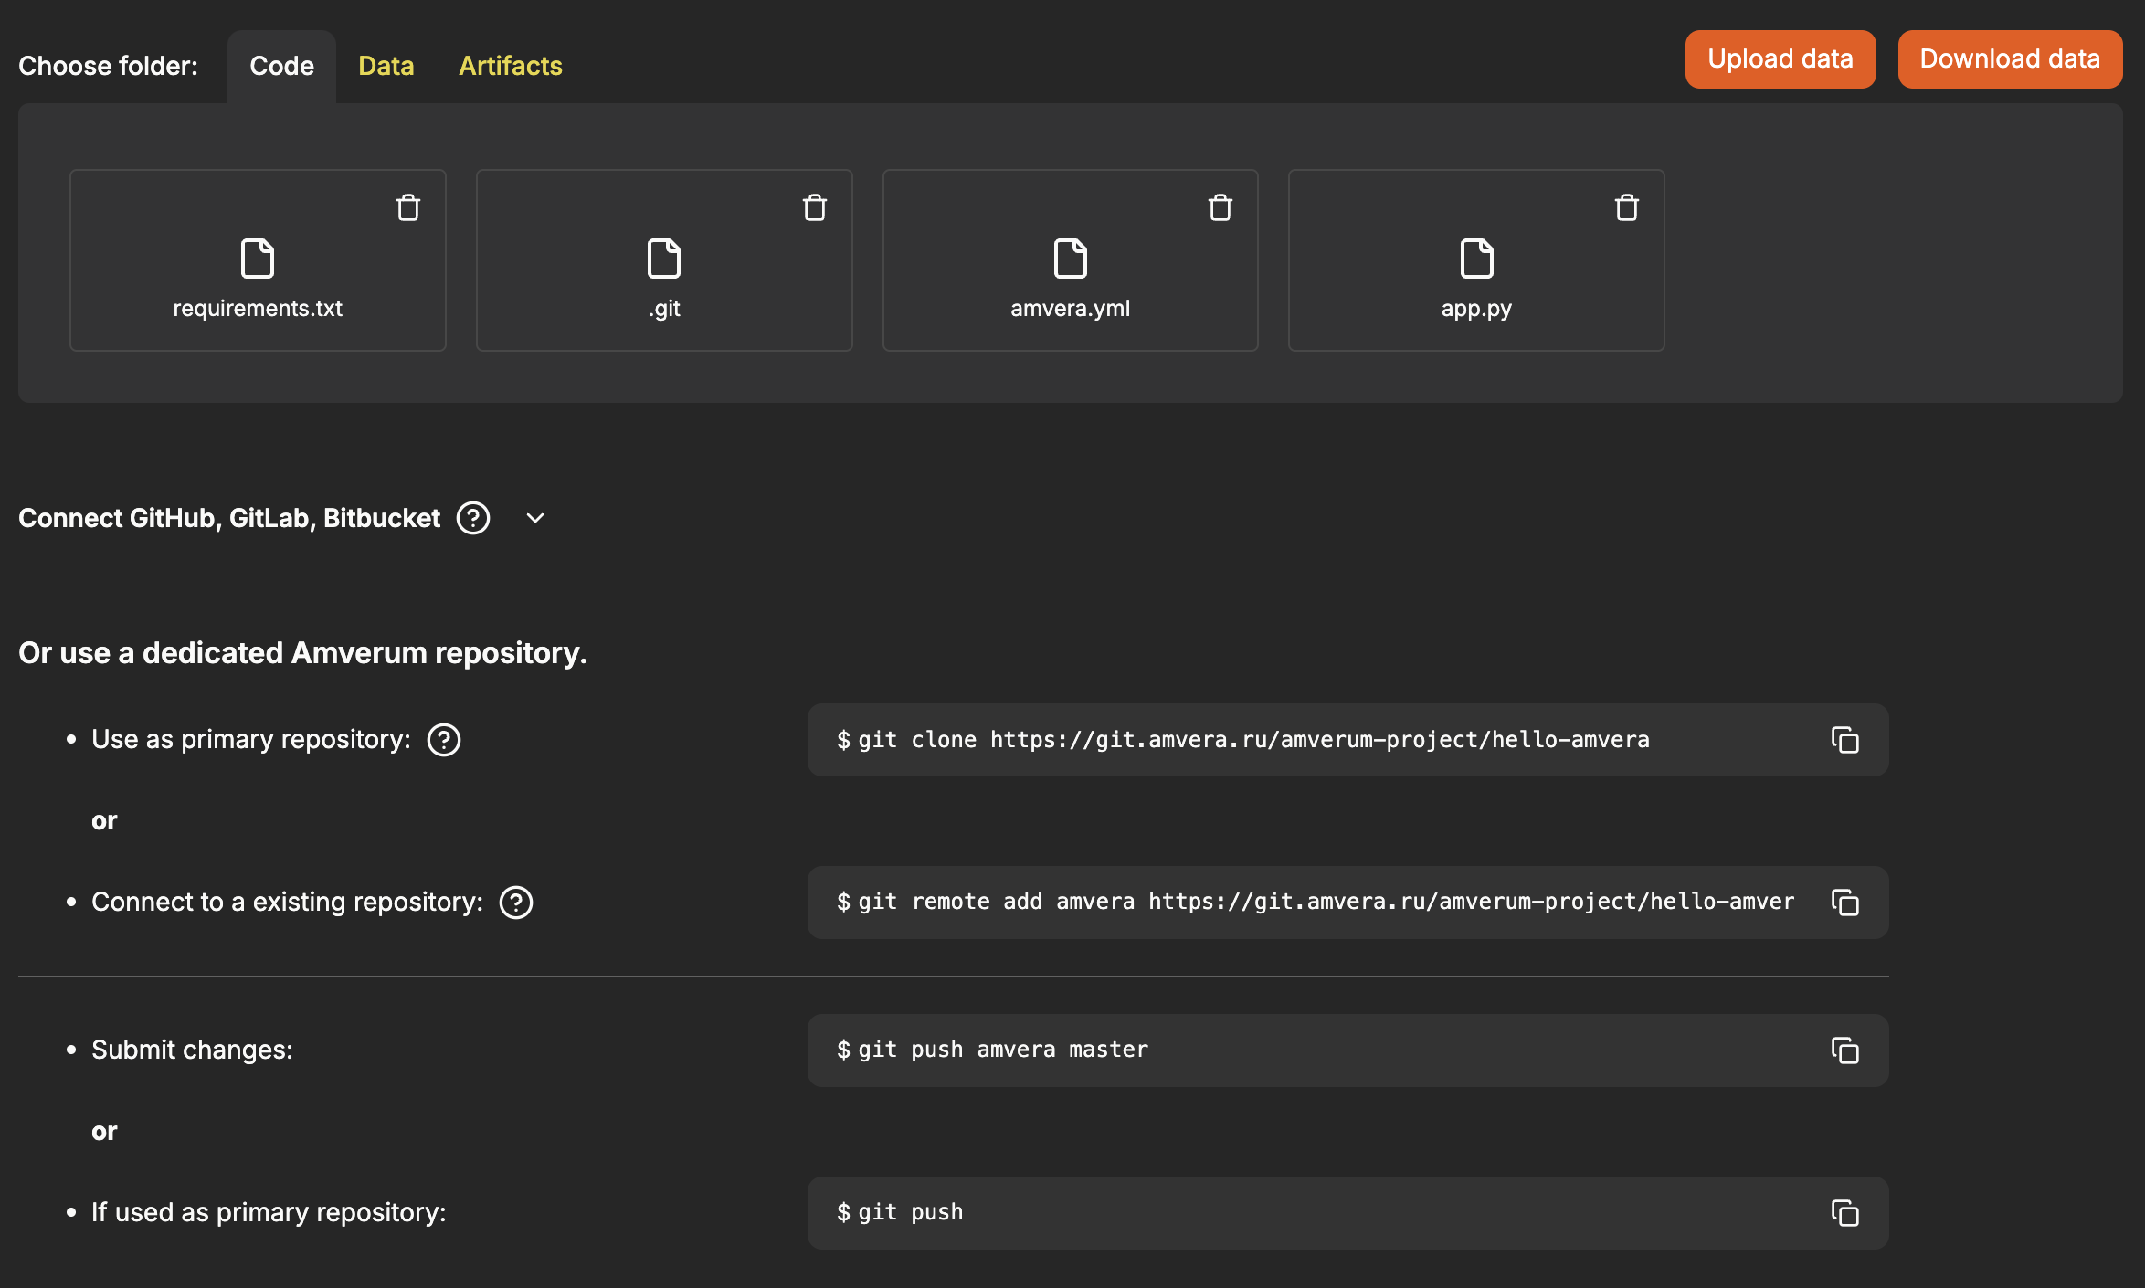Delete the .git entry using trash icon
The width and height of the screenshot is (2145, 1288).
click(x=815, y=207)
